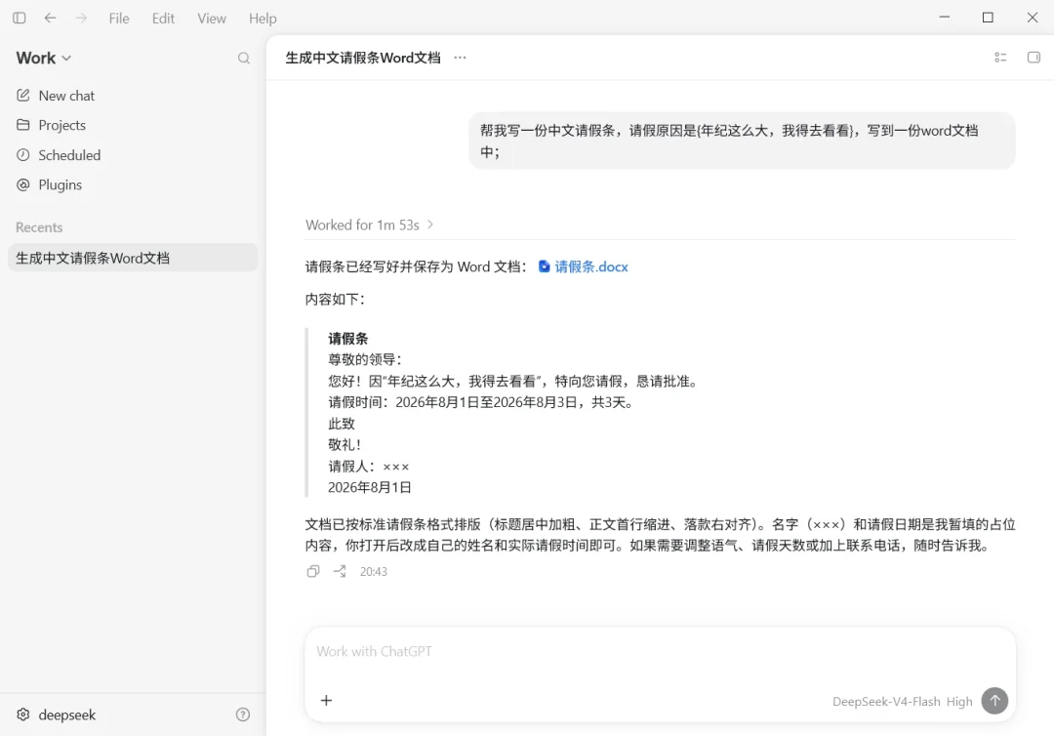This screenshot has width=1054, height=736.
Task: Focus the Work with ChatGPT input field
Action: coord(660,652)
